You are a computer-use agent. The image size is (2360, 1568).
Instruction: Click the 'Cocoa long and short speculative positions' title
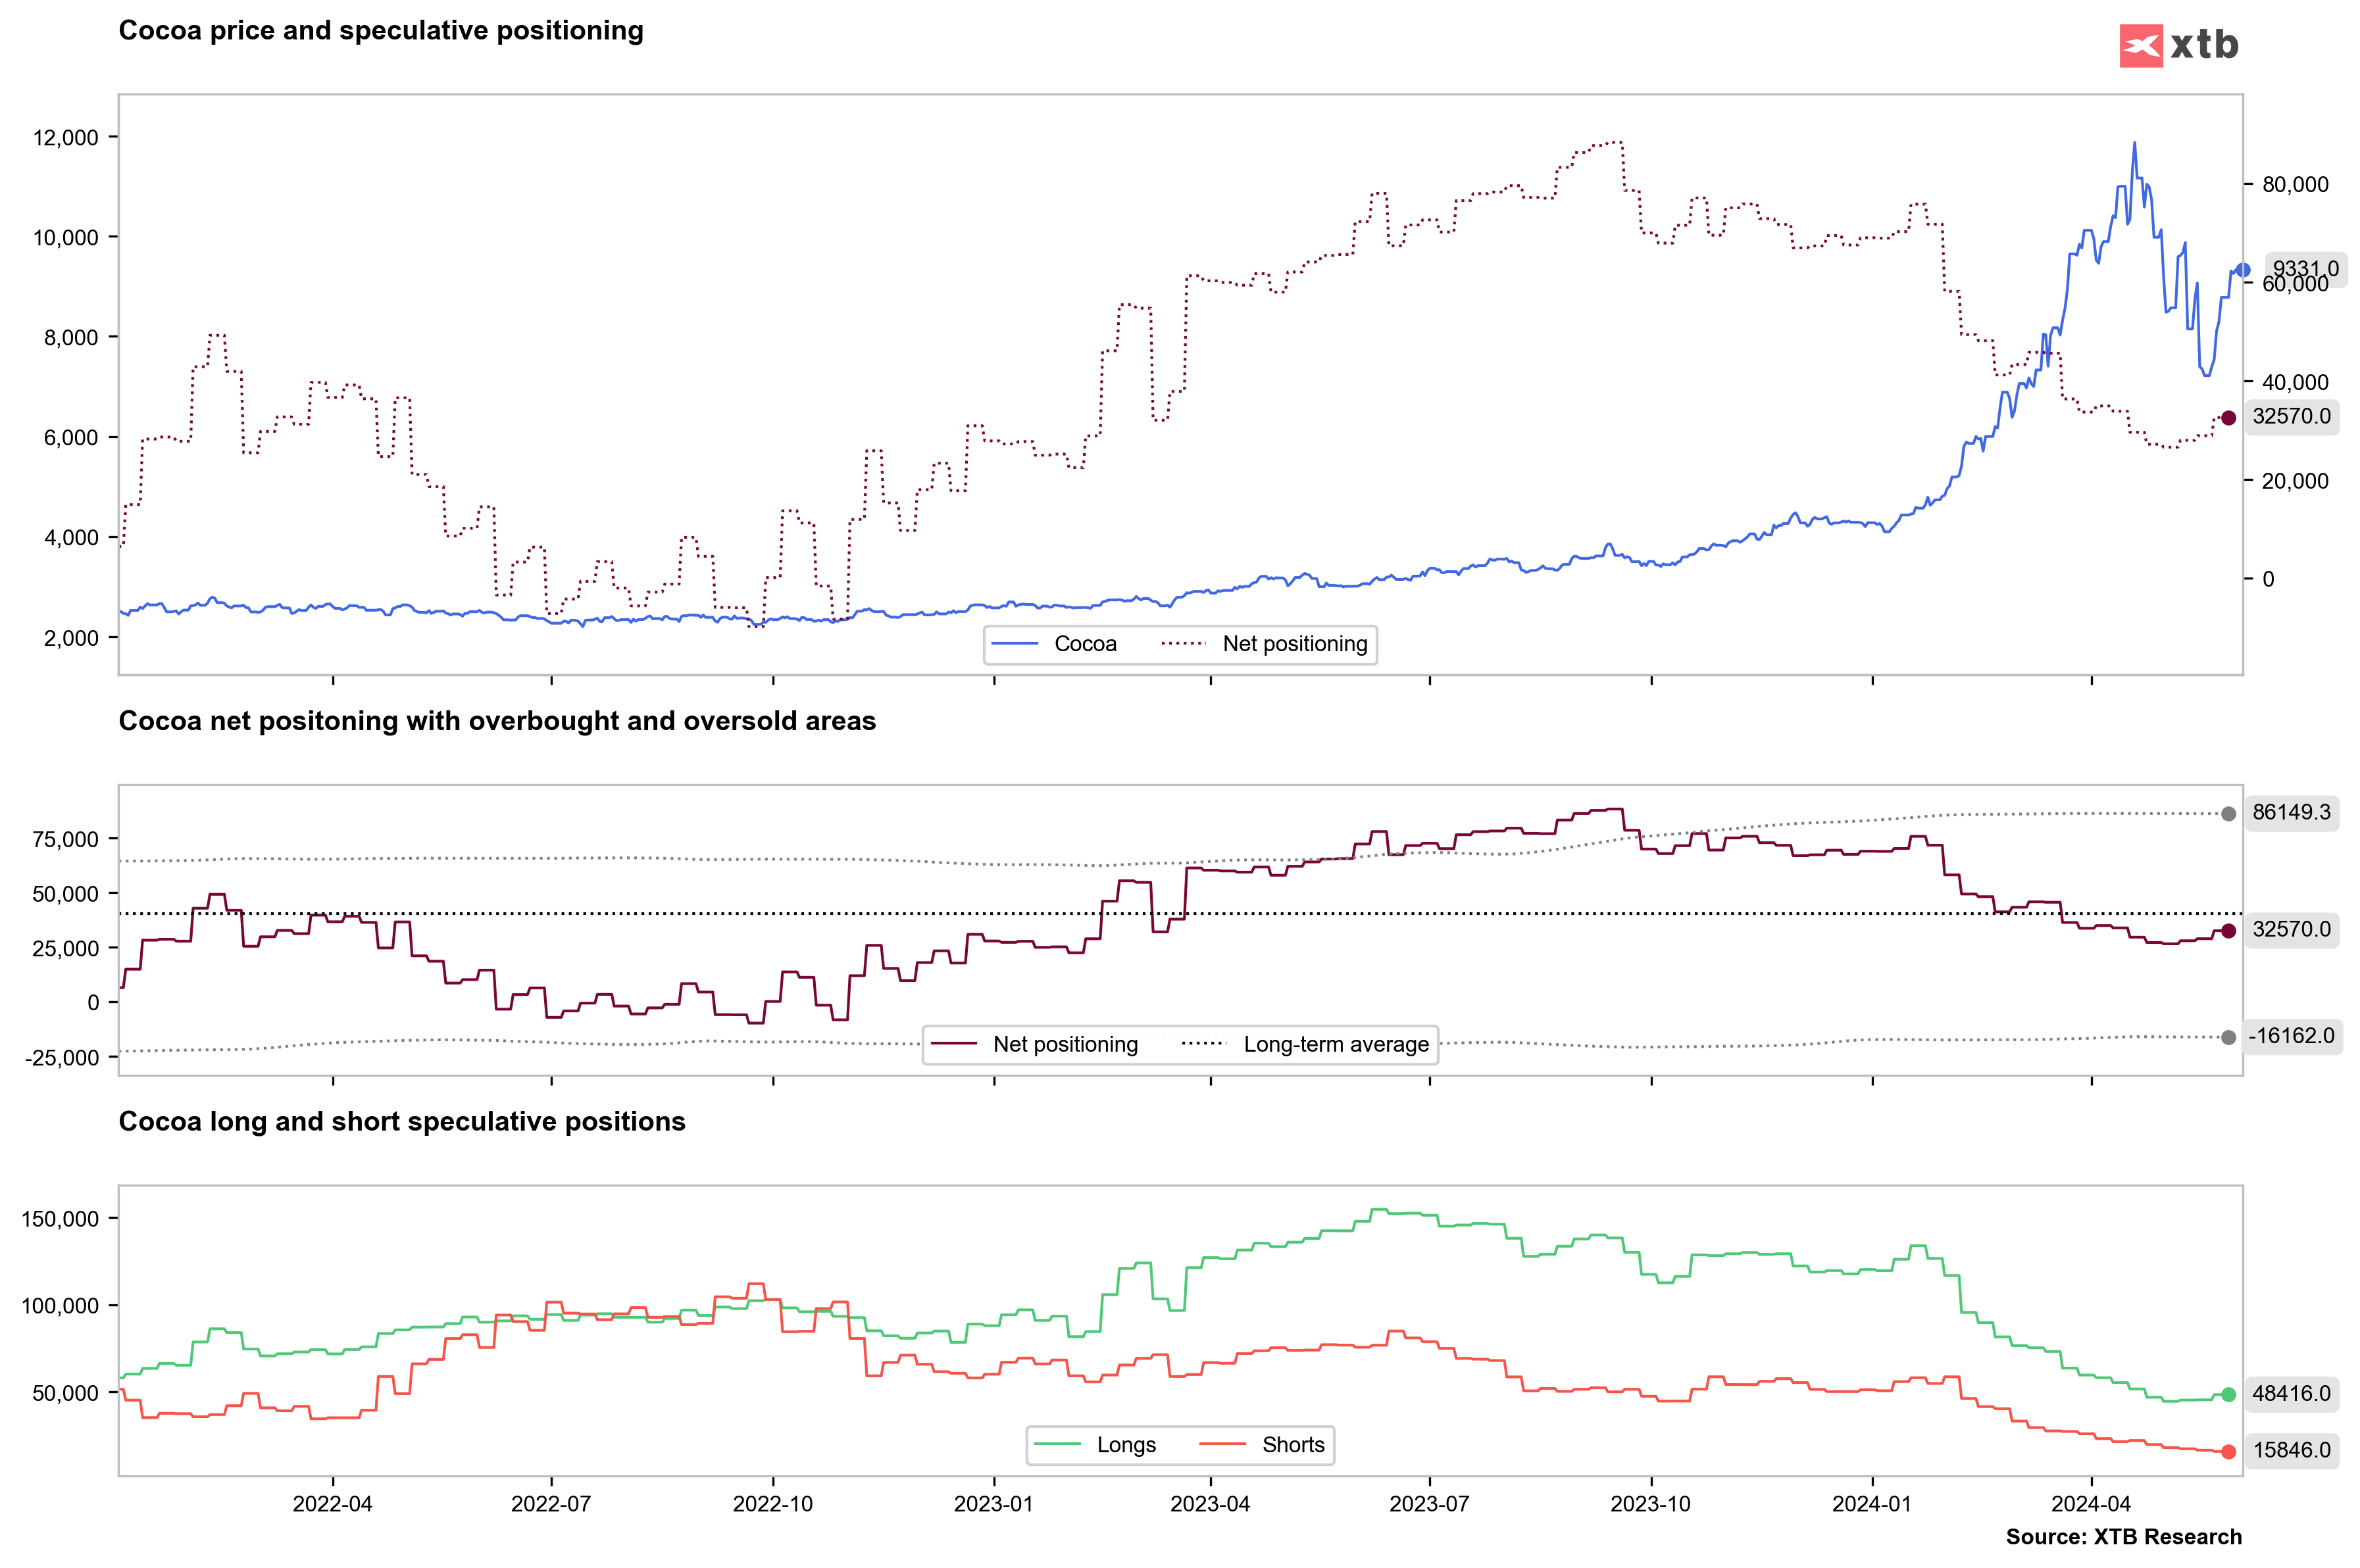(402, 1122)
